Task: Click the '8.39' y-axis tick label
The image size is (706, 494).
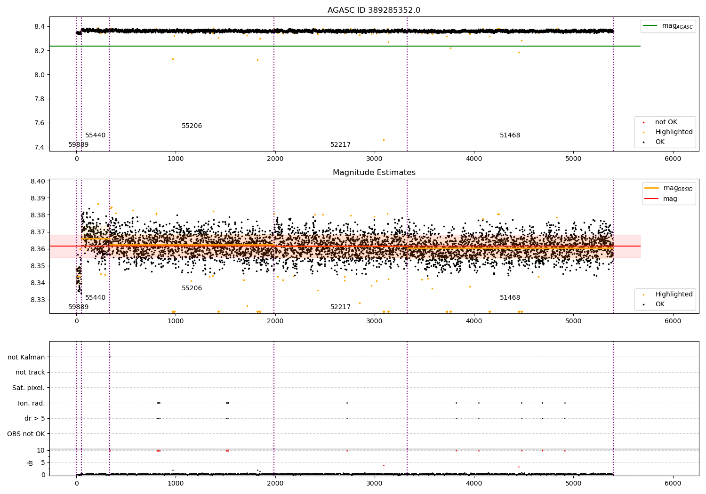Action: click(x=38, y=198)
